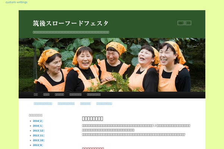Follow the second blue link below the navigation bar
This screenshot has height=149, width=224.
click(x=66, y=104)
